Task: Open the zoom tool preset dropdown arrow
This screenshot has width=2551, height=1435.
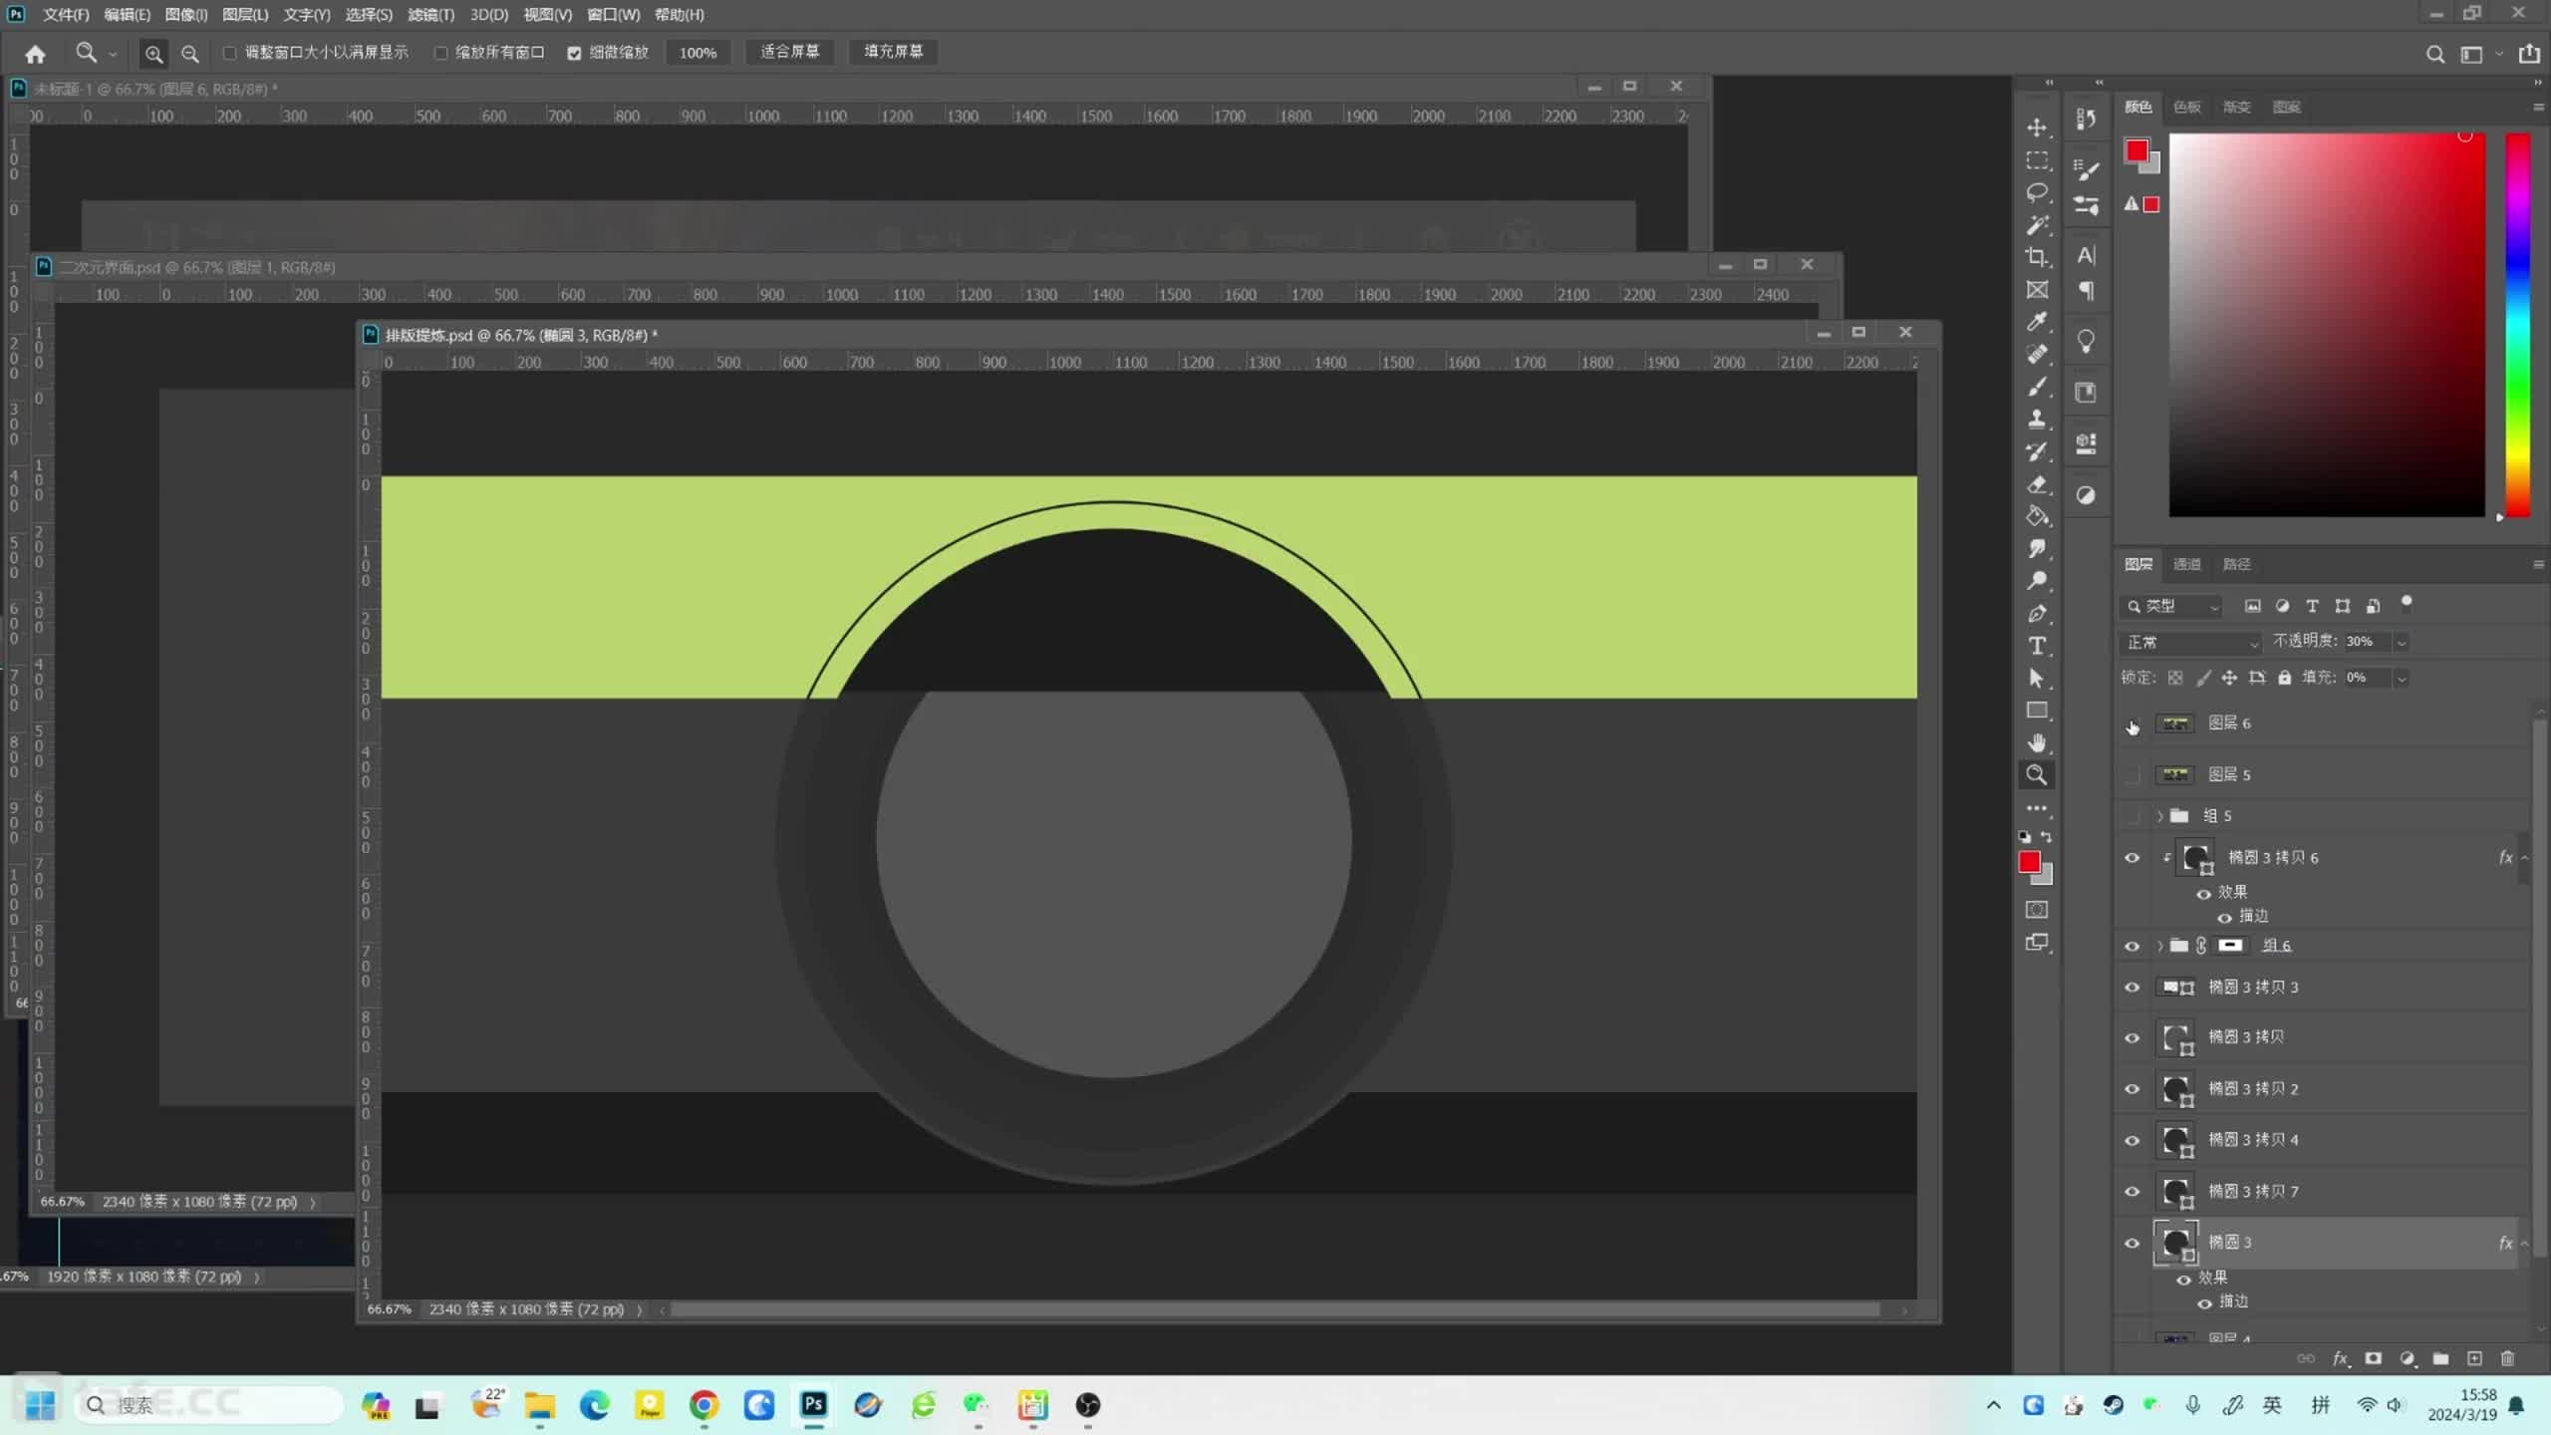Action: point(113,54)
